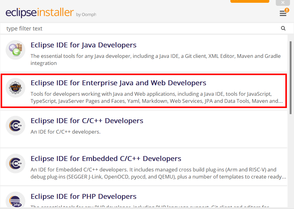Click the Embedded C/C++ Developers icon
The image size is (294, 209).
tap(15, 163)
